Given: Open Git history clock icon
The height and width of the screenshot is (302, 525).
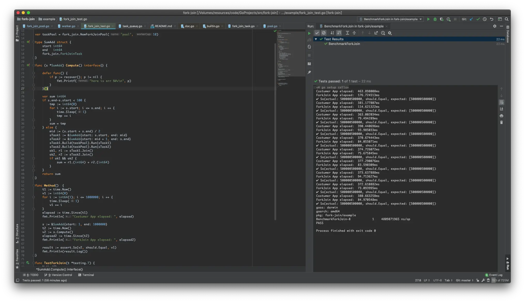Looking at the screenshot, I should pyautogui.click(x=485, y=19).
